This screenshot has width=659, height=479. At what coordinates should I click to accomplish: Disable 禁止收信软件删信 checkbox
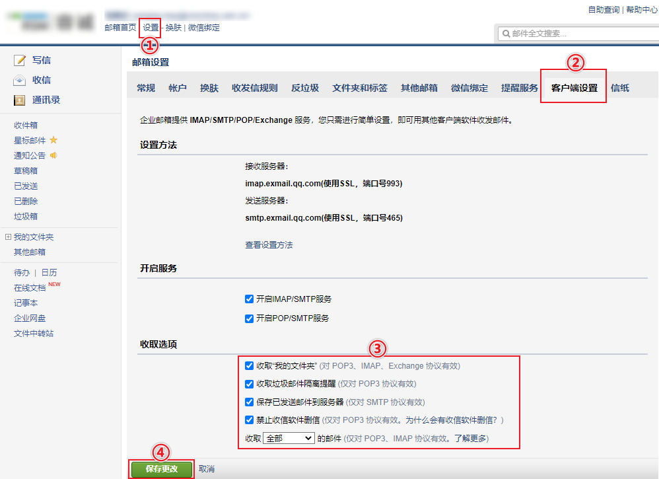(249, 420)
